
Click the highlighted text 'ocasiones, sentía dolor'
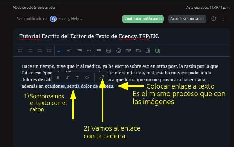[68, 86]
